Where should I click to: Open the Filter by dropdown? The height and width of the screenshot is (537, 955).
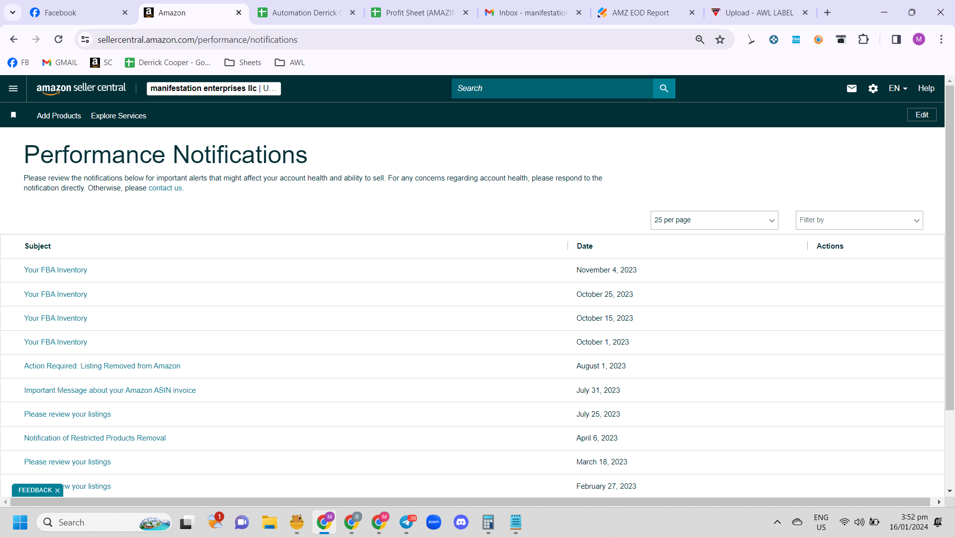[x=859, y=220]
